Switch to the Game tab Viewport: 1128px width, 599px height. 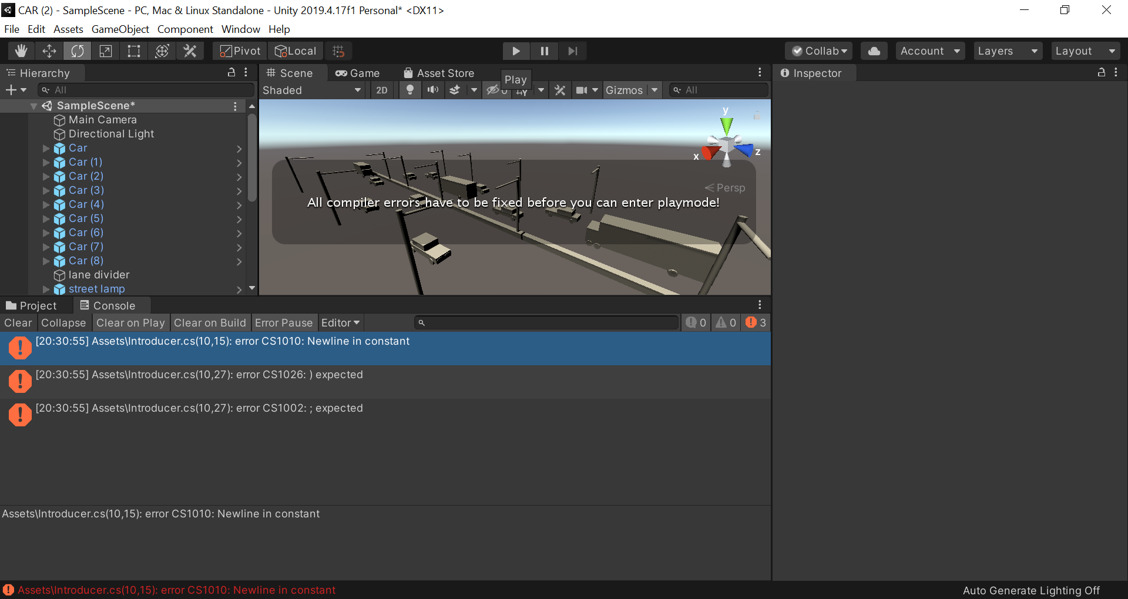click(x=358, y=73)
